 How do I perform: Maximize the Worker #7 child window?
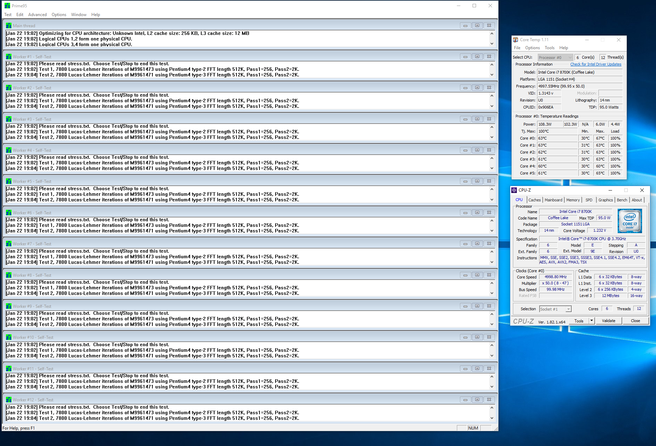coord(477,244)
